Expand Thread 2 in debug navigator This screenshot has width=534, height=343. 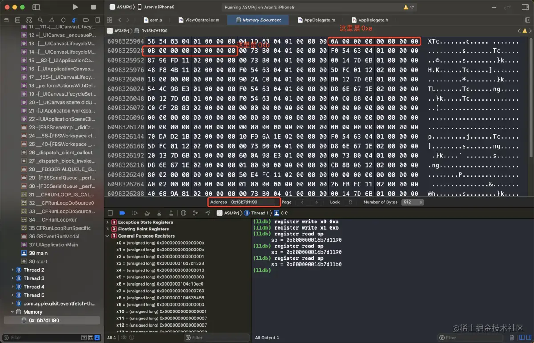(x=12, y=270)
